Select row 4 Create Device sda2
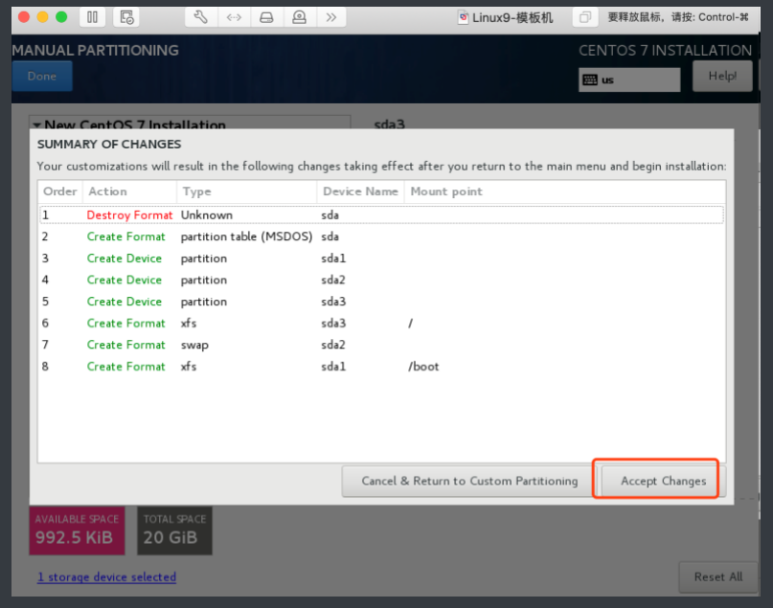This screenshot has width=773, height=608. coord(381,280)
